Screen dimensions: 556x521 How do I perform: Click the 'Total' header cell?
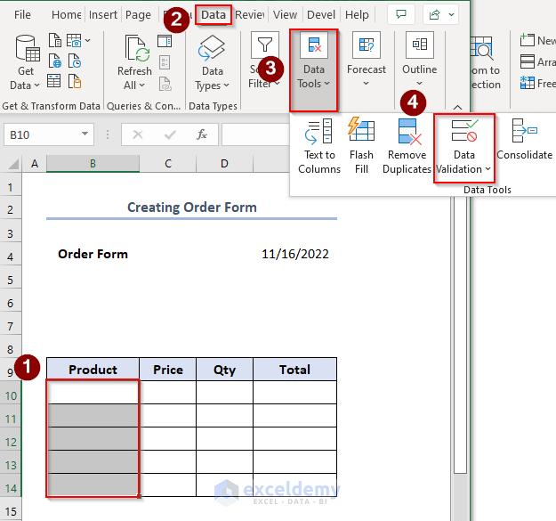point(295,370)
